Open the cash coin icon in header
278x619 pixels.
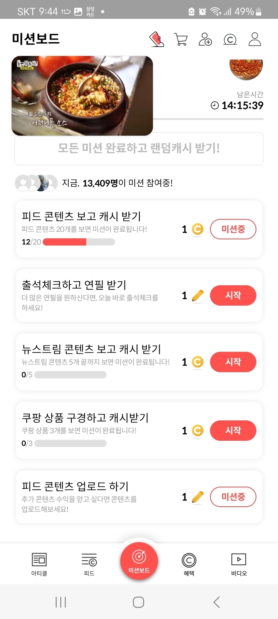coord(230,40)
